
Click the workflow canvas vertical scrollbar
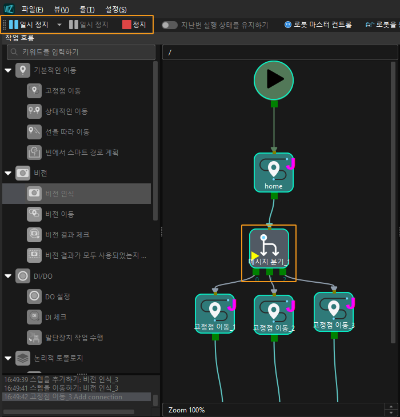[x=393, y=202]
